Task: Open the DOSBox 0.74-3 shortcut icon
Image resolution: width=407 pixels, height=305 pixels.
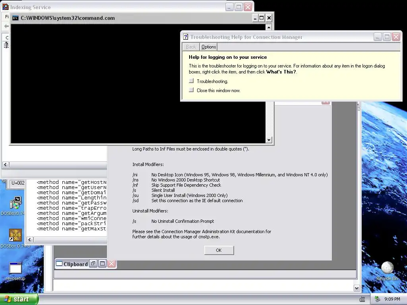Action: tap(16, 235)
